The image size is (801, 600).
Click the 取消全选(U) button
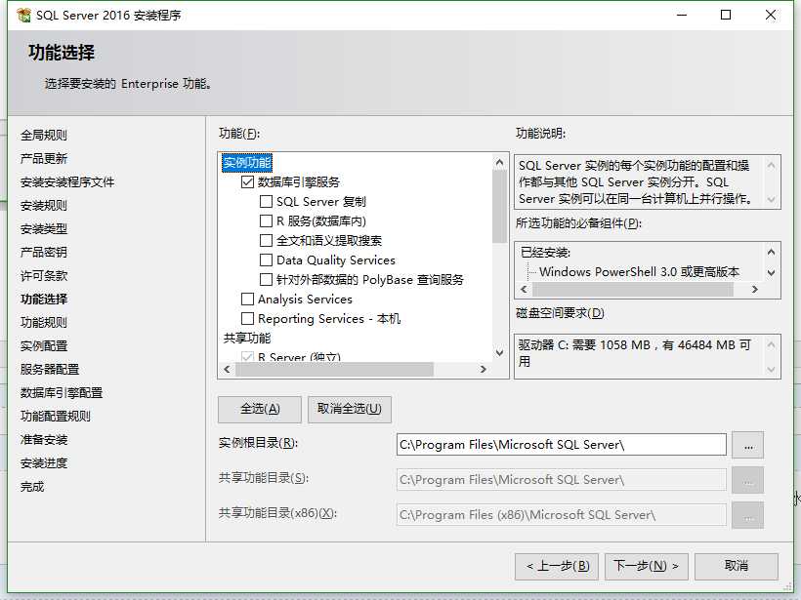(x=350, y=409)
